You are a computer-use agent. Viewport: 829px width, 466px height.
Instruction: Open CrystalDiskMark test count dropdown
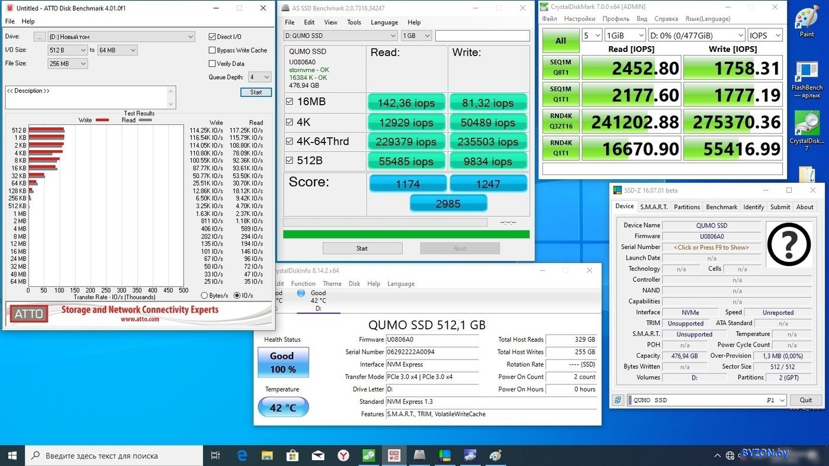[x=592, y=35]
